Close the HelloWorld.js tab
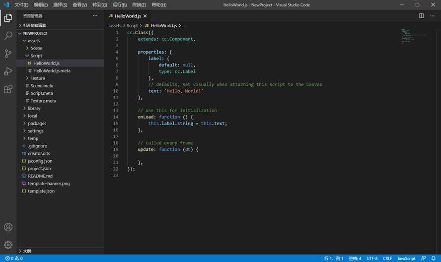The width and height of the screenshot is (441, 262). pyautogui.click(x=145, y=16)
